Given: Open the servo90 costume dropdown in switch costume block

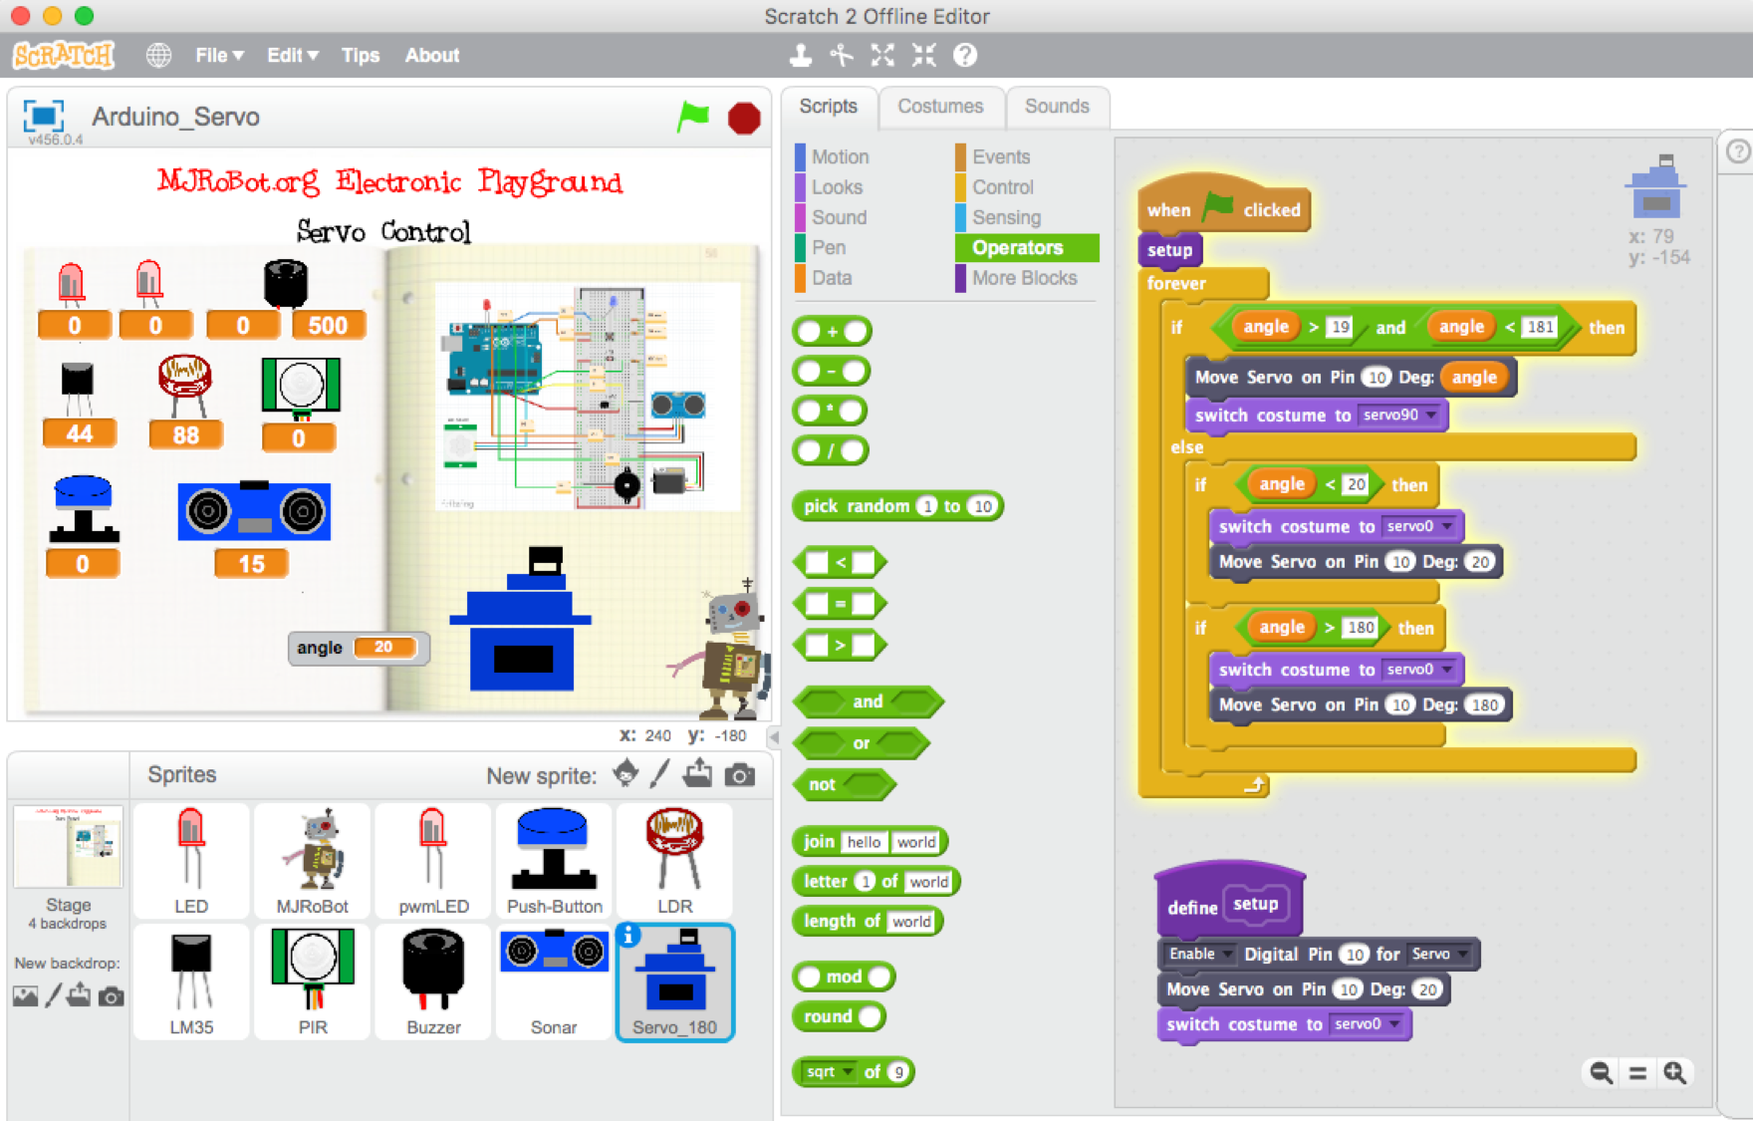Looking at the screenshot, I should click(1432, 416).
